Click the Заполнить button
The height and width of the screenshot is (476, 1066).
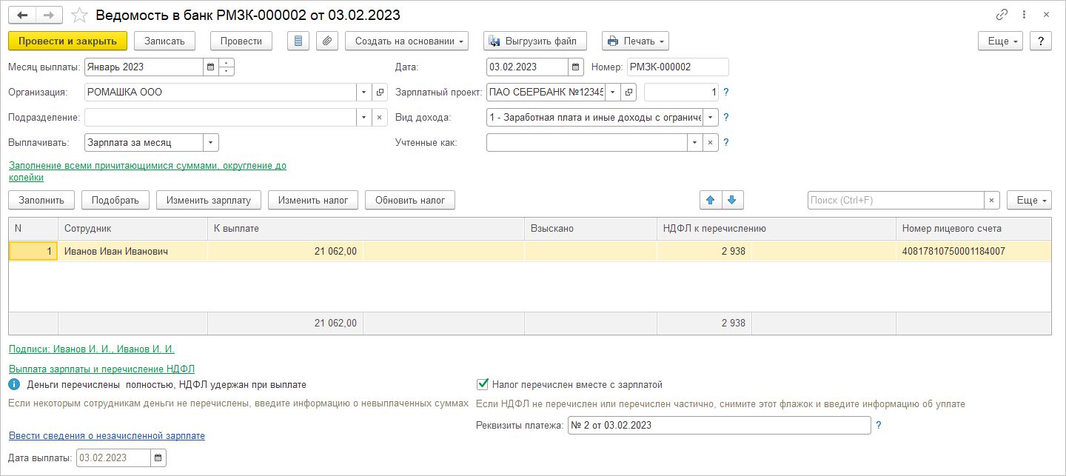41,200
